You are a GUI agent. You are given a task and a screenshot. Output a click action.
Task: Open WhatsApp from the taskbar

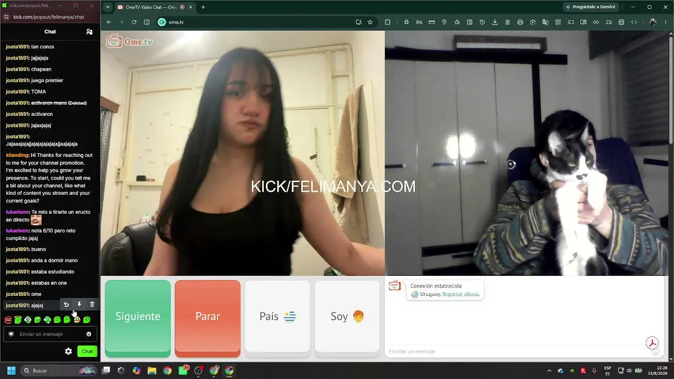[183, 371]
